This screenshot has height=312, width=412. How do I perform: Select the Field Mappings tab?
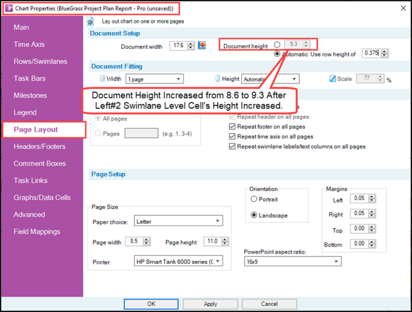point(37,232)
